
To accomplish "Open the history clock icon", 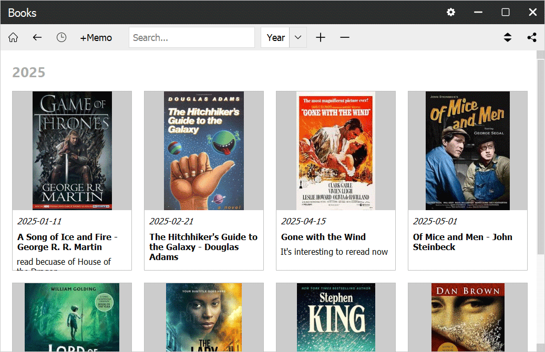I will point(61,37).
